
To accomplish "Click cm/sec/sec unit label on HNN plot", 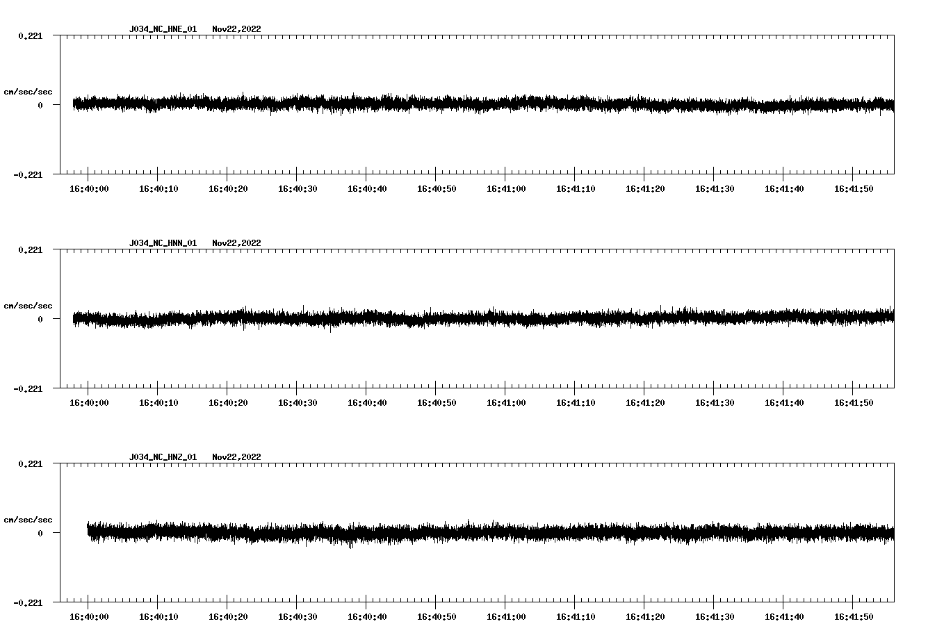I will (28, 306).
